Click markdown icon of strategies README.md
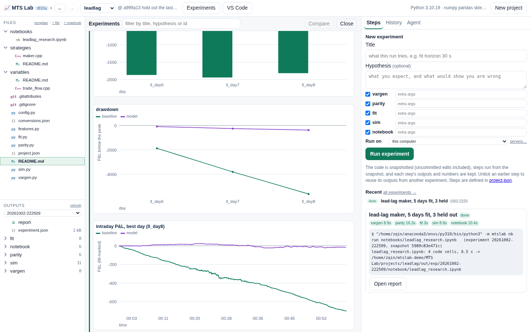 click(18, 64)
